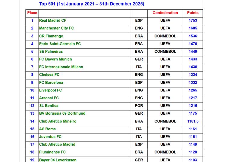
Task: Click the Liverpool FC club name
Action: (x=50, y=90)
